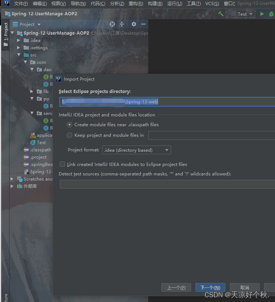
Task: Collapse the dao package
Action: 32,69
